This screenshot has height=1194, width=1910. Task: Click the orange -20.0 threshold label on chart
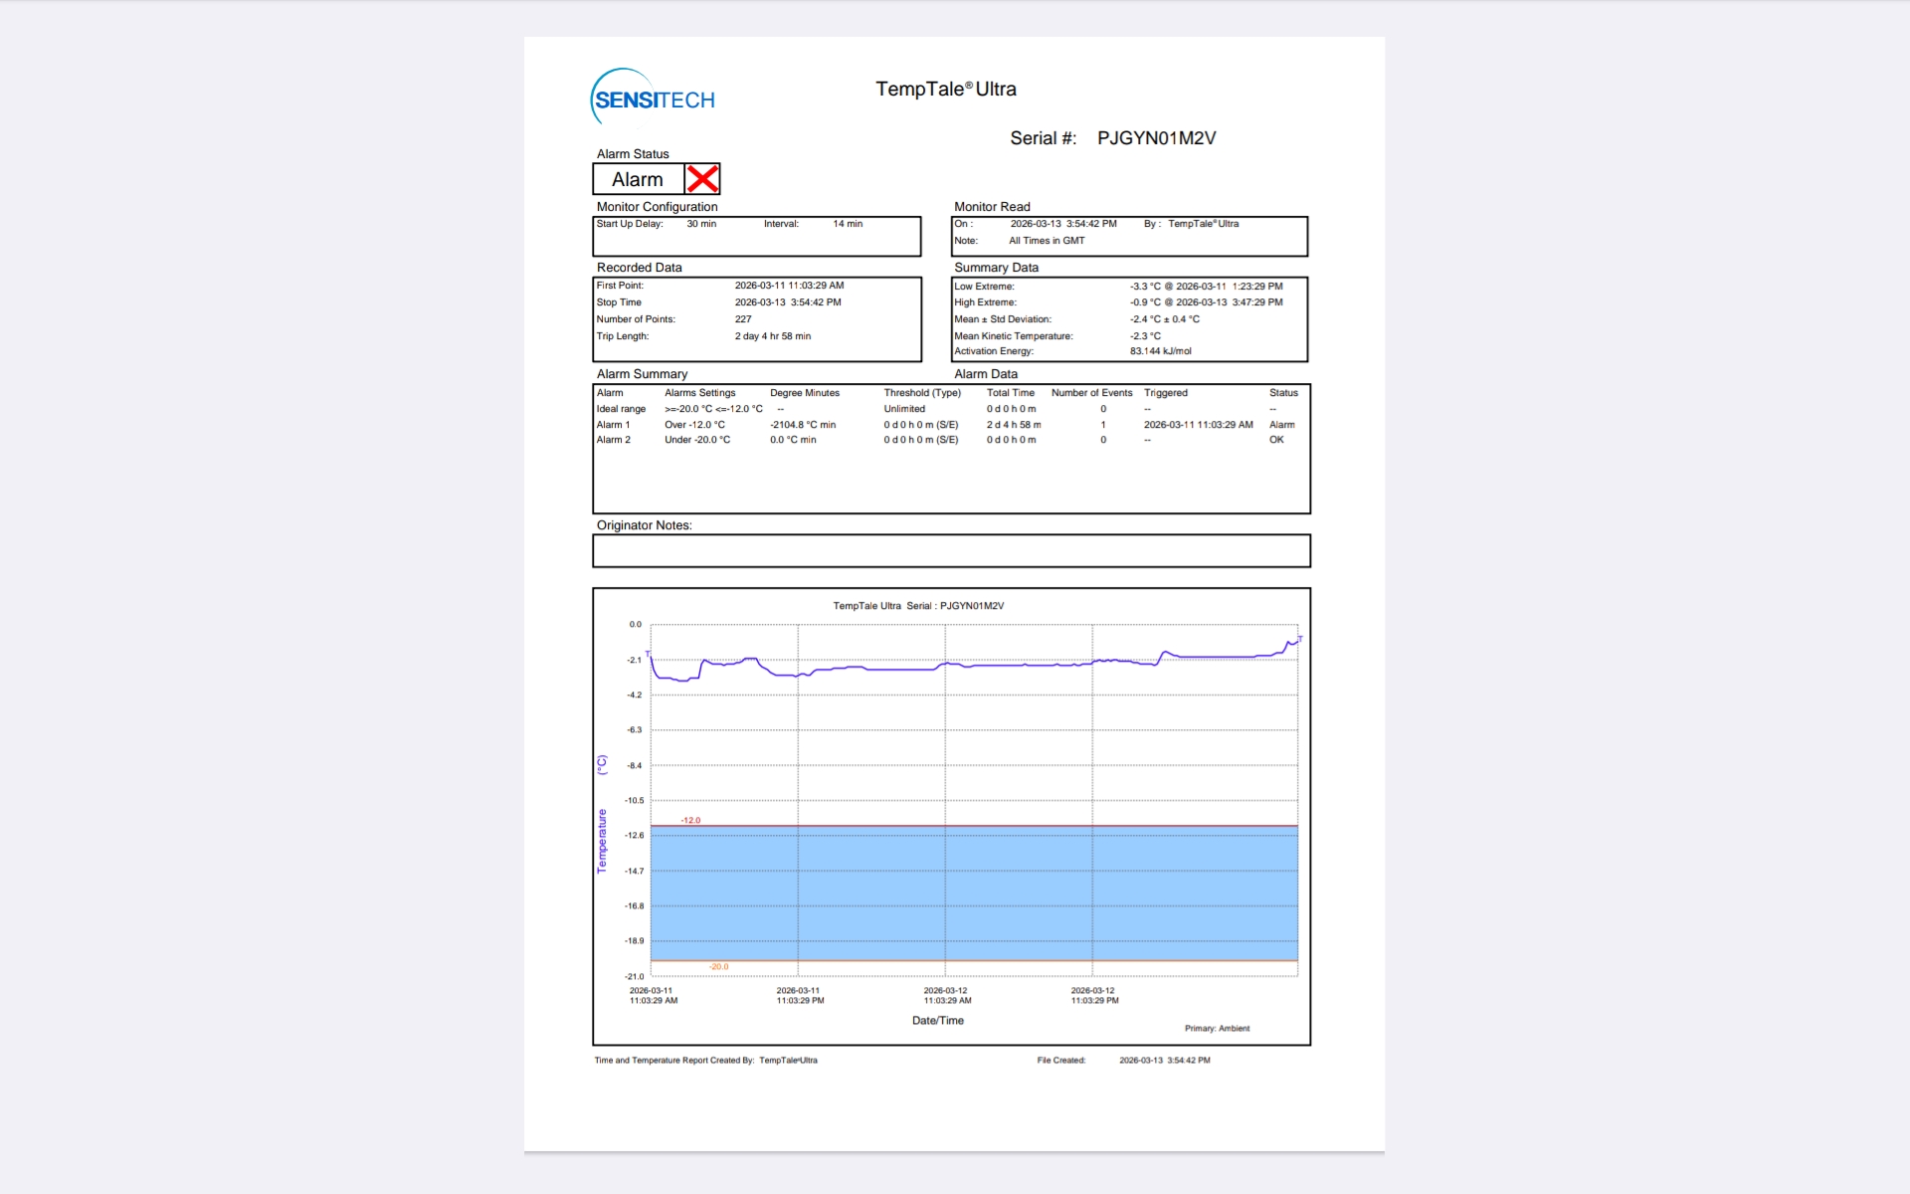click(718, 967)
